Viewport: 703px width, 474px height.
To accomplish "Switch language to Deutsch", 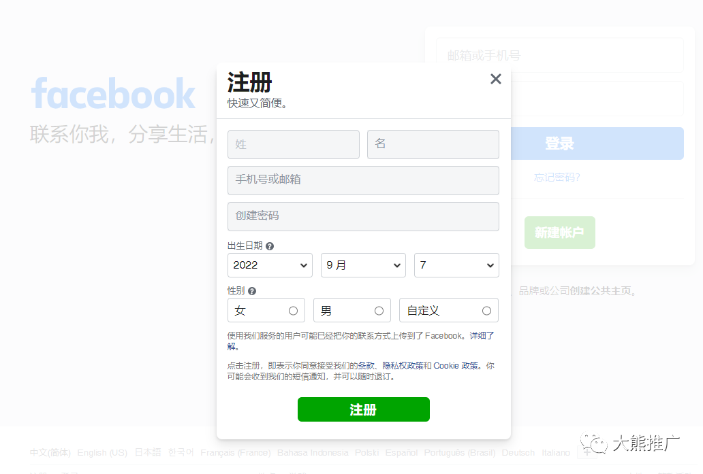I will coord(518,452).
